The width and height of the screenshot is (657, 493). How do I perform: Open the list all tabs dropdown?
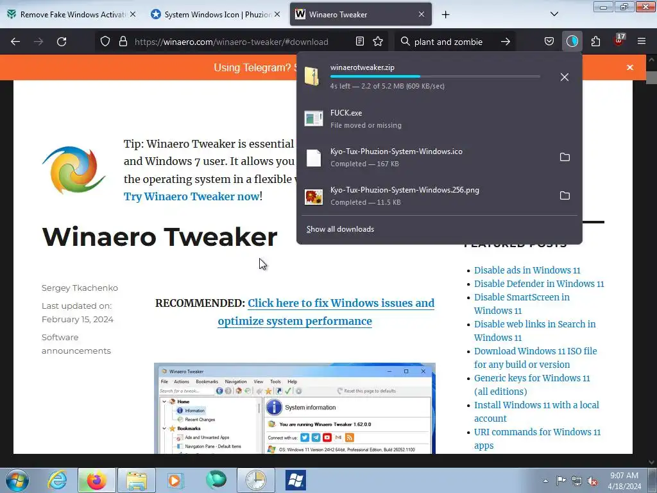point(554,14)
